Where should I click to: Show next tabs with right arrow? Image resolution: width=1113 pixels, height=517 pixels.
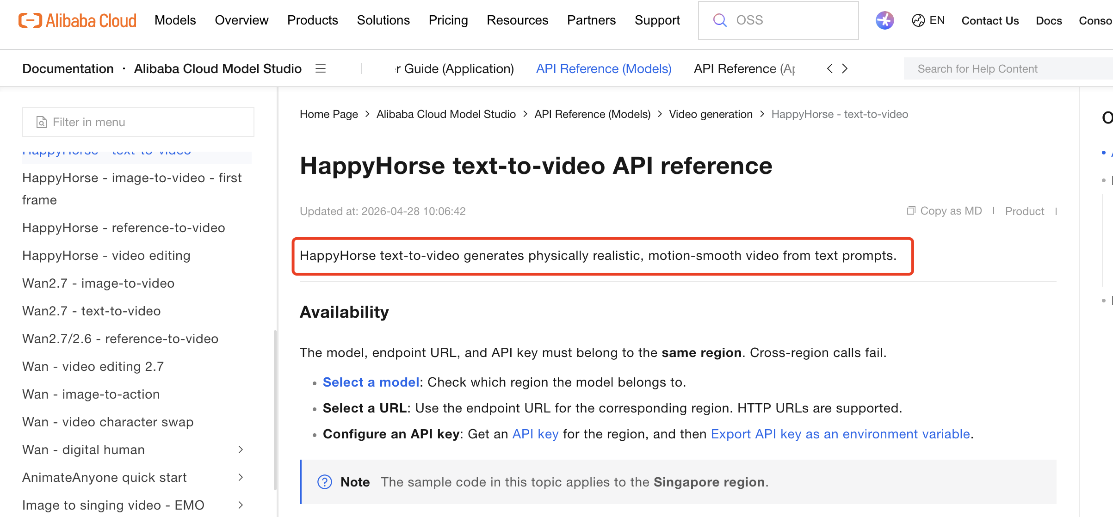tap(845, 68)
